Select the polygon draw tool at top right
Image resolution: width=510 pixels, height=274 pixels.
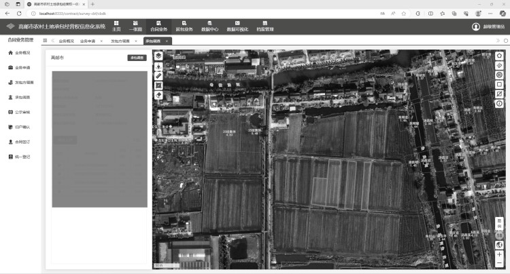[499, 56]
